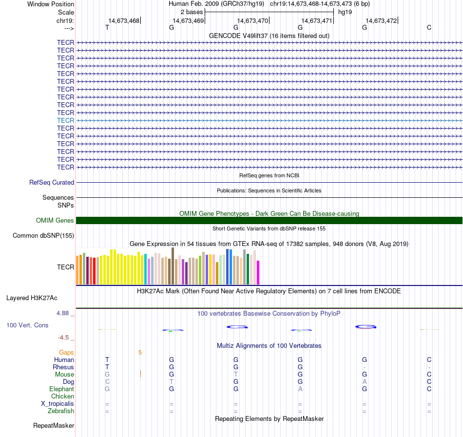This screenshot has width=463, height=437.
Task: Click the faded A in the Elephant row
Action: 300,389
